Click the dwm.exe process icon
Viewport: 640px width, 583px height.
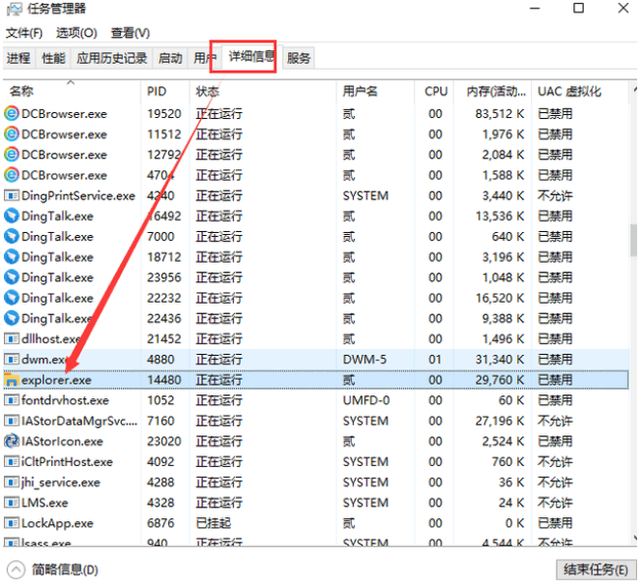tap(12, 360)
